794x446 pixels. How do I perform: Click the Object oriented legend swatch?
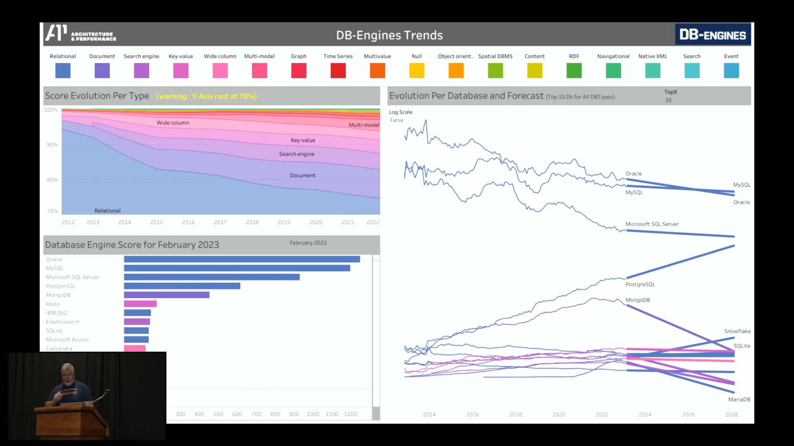(456, 71)
